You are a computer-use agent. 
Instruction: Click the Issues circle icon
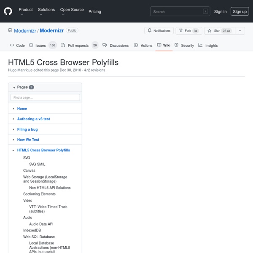[31, 45]
